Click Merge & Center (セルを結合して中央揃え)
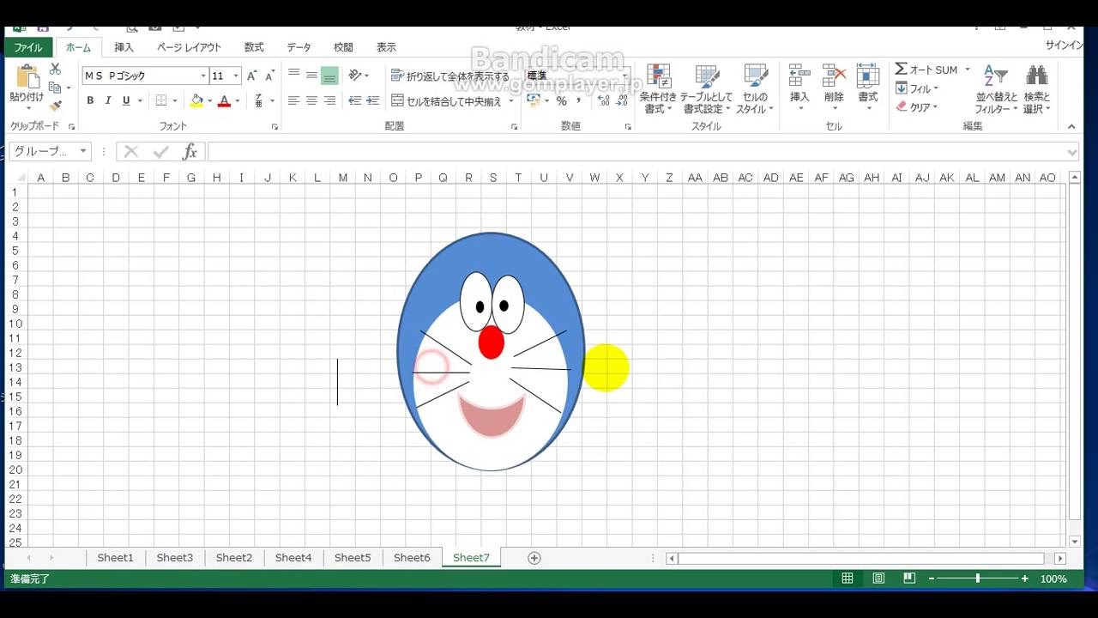 [447, 100]
